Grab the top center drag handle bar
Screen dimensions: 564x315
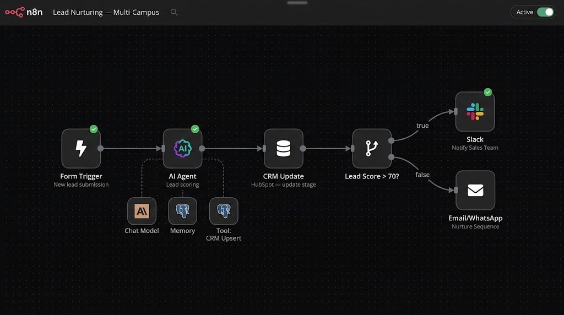(297, 3)
